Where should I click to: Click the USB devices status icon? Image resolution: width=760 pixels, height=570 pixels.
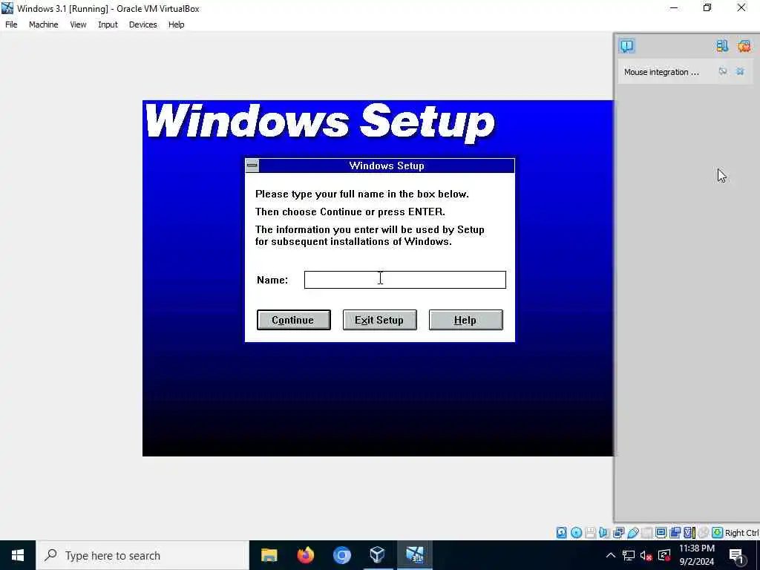(633, 533)
